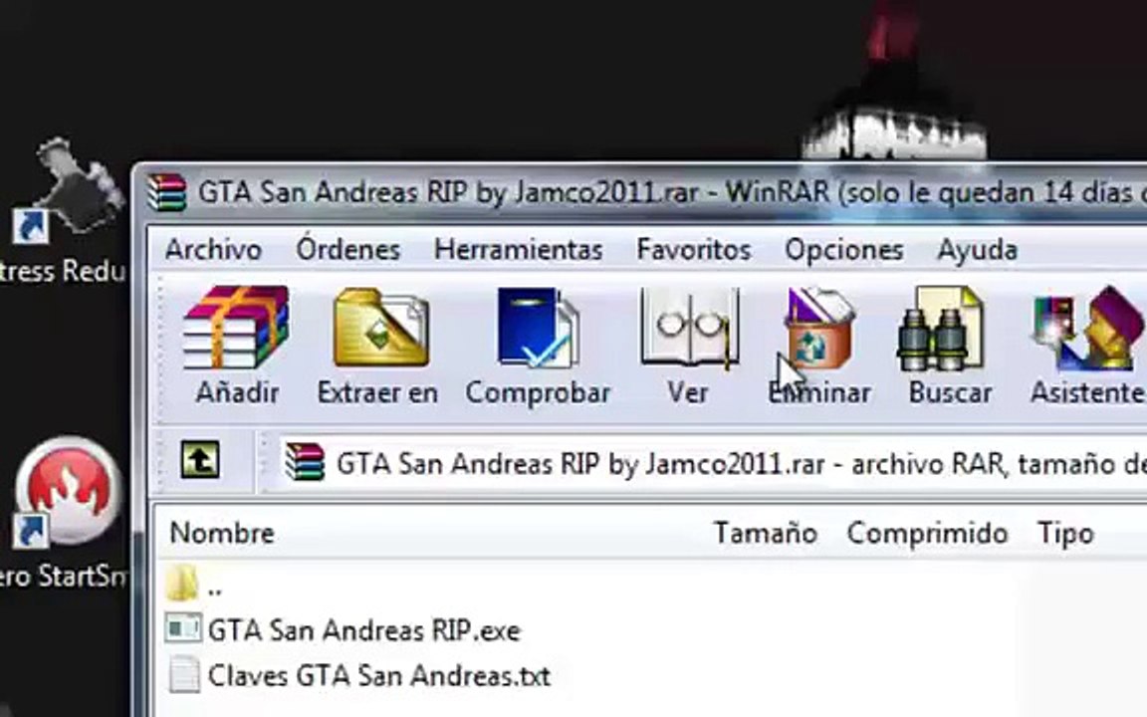
Task: Open the Favoritos menu
Action: click(x=694, y=250)
